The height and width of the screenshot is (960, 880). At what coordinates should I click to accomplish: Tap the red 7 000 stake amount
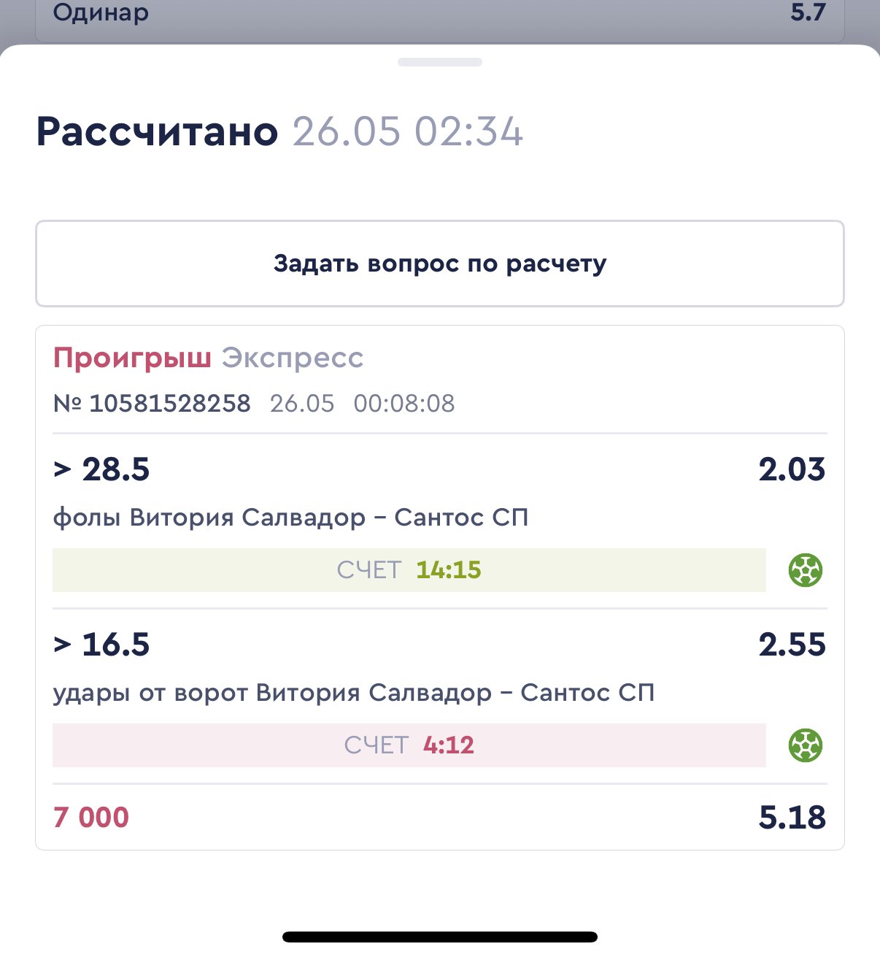91,817
